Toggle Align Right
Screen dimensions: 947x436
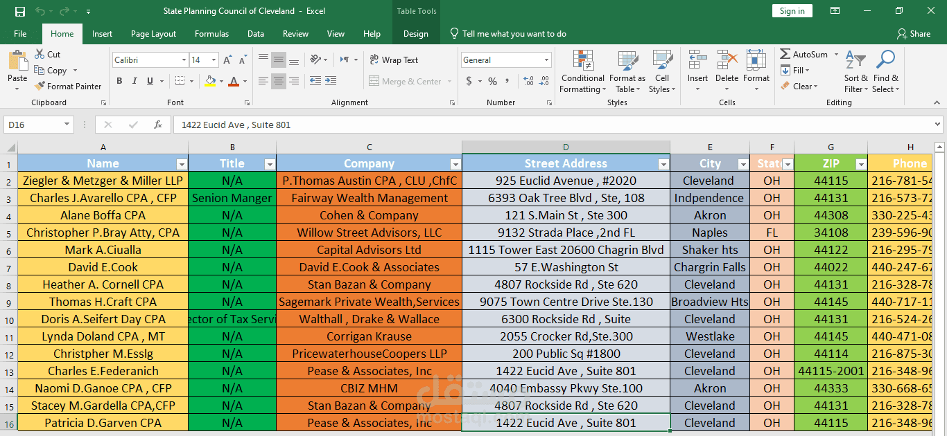pos(294,82)
